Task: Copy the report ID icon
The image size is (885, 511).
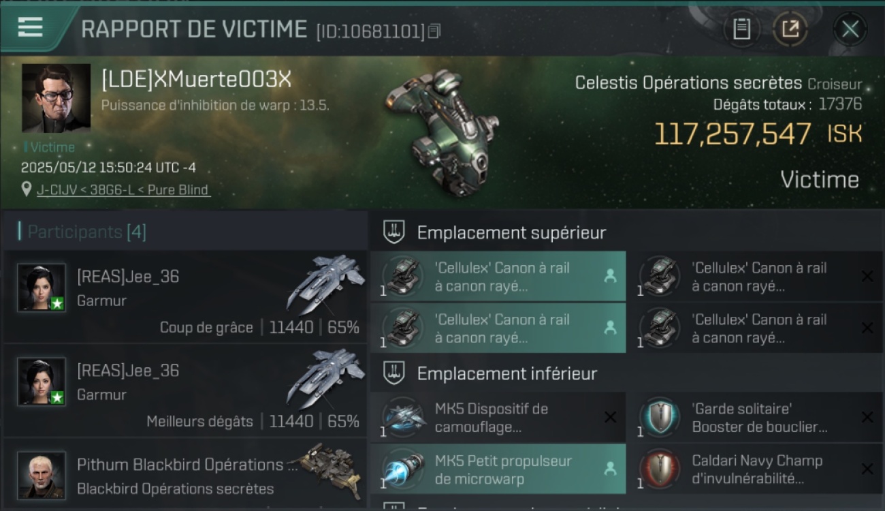Action: tap(434, 31)
